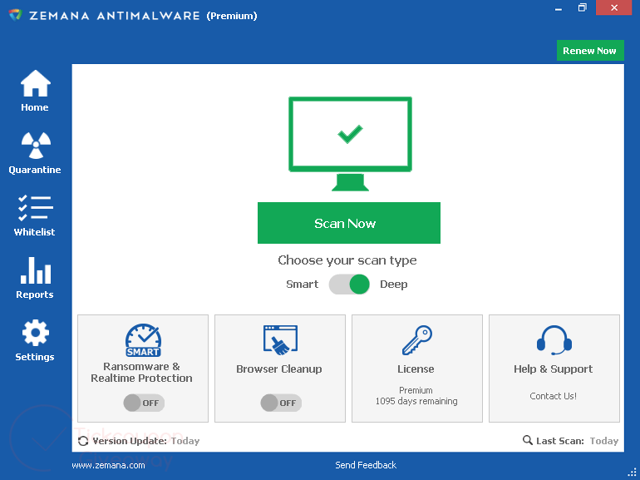Image resolution: width=640 pixels, height=480 pixels.
Task: Select the Quarantine label in sidebar
Action: pyautogui.click(x=35, y=170)
